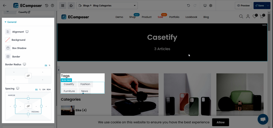Click the top-left border radius input
Image resolution: width=273 pixels, height=128 pixels.
14,72
